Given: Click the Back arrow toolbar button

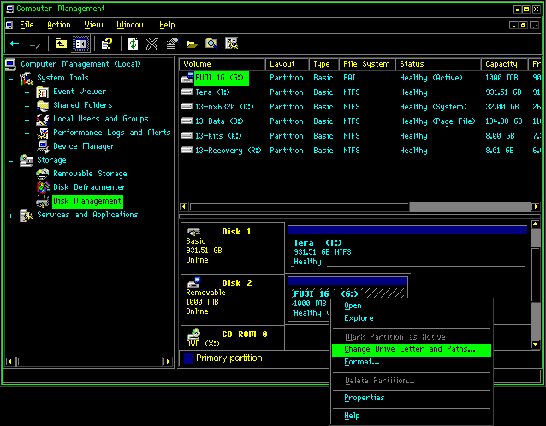Looking at the screenshot, I should pyautogui.click(x=15, y=43).
